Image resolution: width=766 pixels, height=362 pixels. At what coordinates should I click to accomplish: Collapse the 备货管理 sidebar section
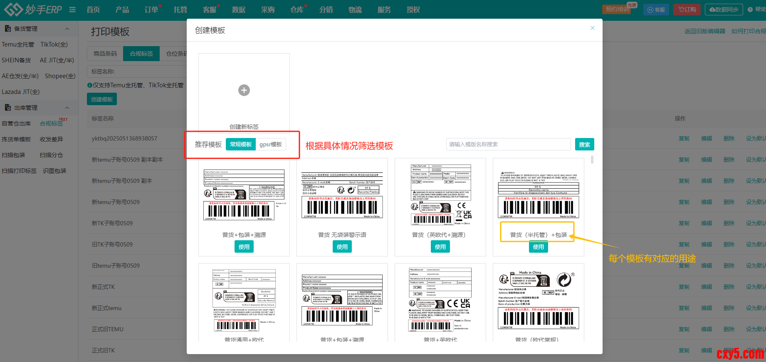coord(67,29)
